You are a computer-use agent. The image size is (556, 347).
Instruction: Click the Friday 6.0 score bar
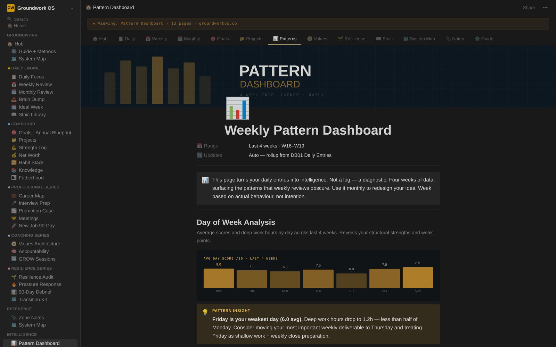(351, 281)
